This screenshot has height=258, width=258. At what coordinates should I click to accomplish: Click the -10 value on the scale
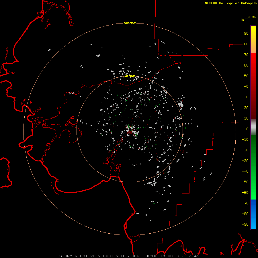tap(245, 140)
